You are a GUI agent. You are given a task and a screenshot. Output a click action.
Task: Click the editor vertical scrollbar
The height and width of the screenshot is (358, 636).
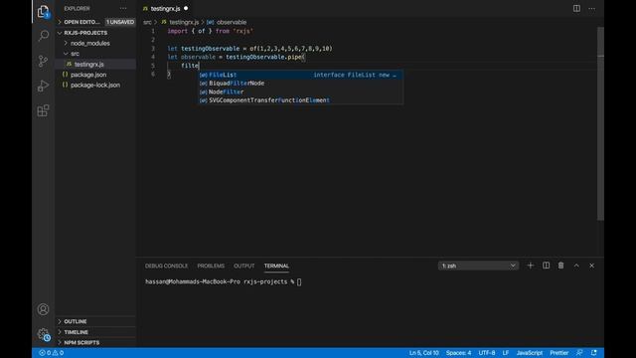tap(600, 123)
